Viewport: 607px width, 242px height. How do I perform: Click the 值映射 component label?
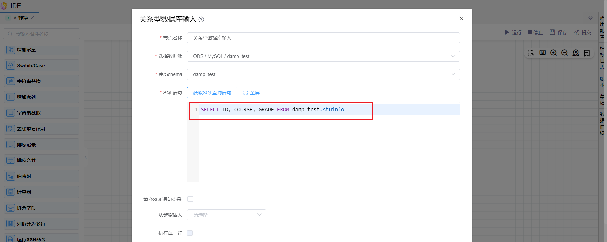tap(24, 176)
